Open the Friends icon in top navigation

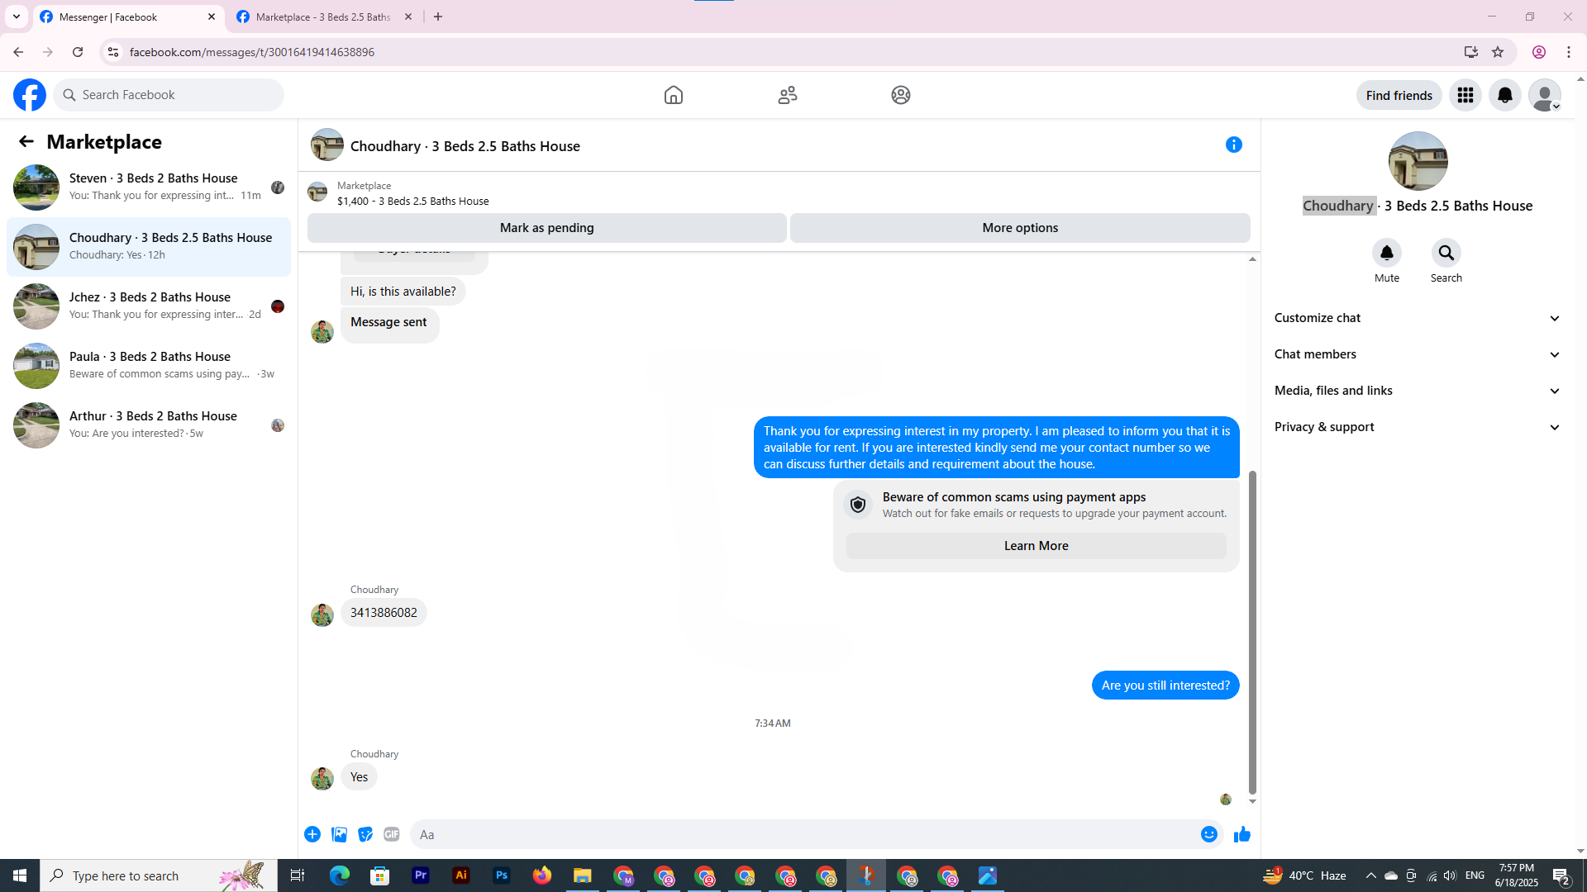788,95
